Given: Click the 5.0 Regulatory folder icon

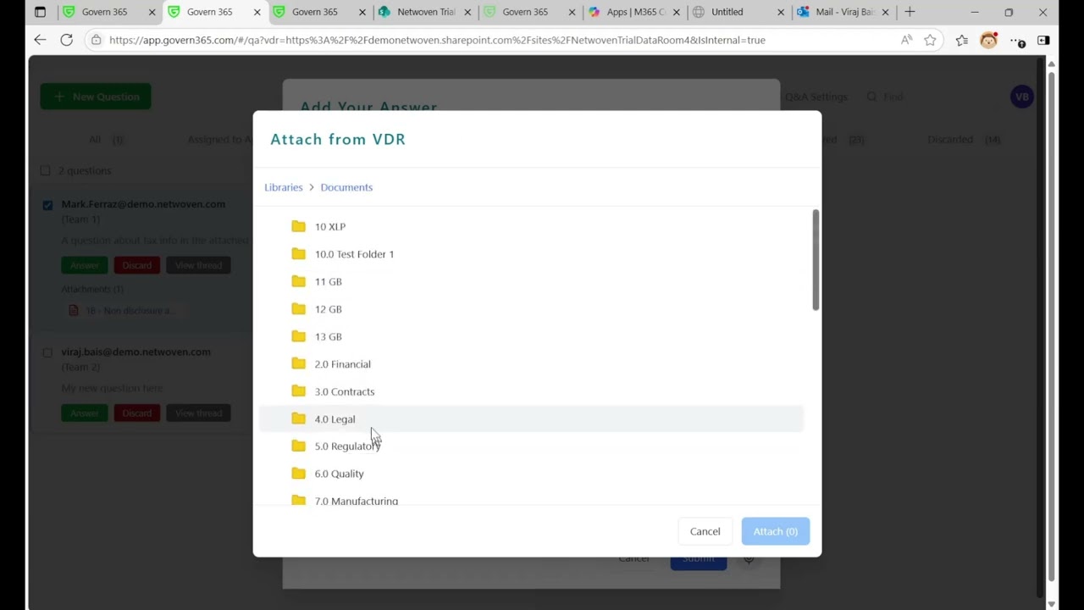Looking at the screenshot, I should (x=298, y=446).
